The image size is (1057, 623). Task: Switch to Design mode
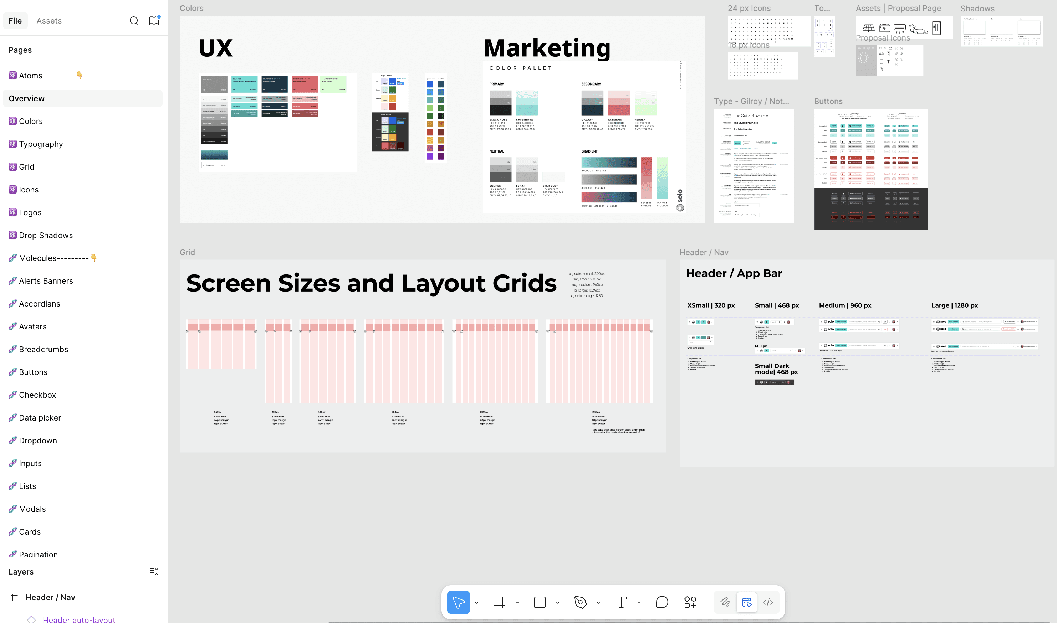coord(747,602)
